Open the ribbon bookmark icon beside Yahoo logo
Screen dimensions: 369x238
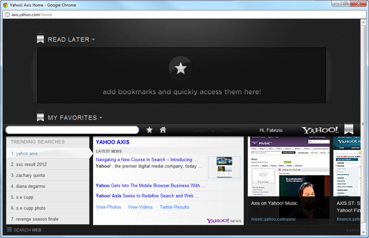point(349,129)
